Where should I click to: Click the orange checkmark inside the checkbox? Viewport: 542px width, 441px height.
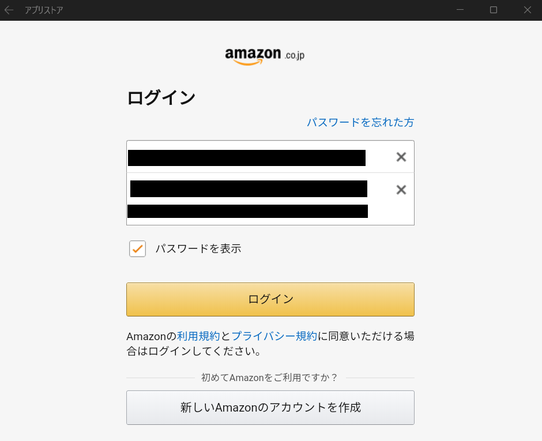[137, 248]
